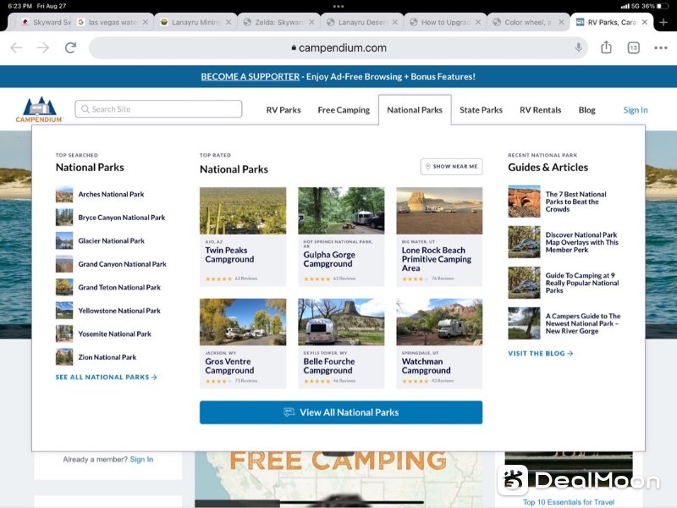The width and height of the screenshot is (677, 508).
Task: Click the Sign In link below Already a member
Action: click(141, 459)
